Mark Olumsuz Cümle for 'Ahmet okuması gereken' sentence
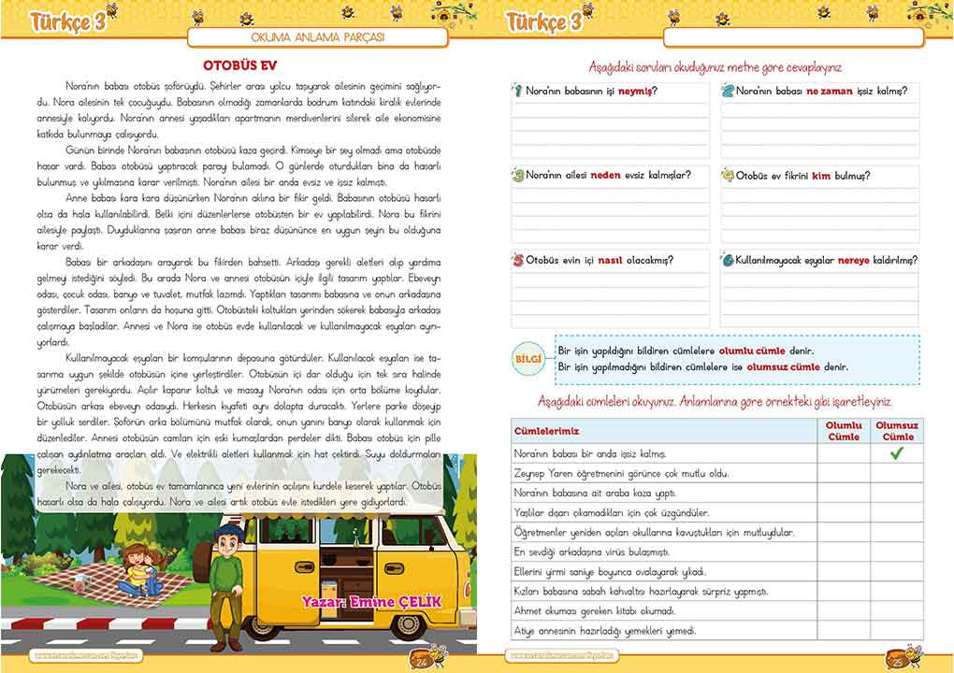 [x=898, y=611]
